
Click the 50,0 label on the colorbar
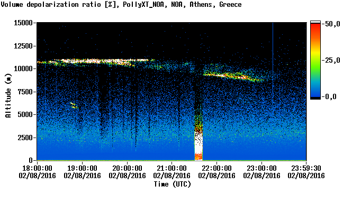click(332, 24)
